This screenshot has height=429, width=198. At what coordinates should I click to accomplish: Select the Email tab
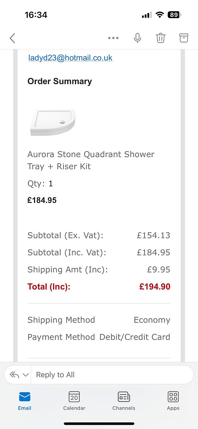coord(25,401)
